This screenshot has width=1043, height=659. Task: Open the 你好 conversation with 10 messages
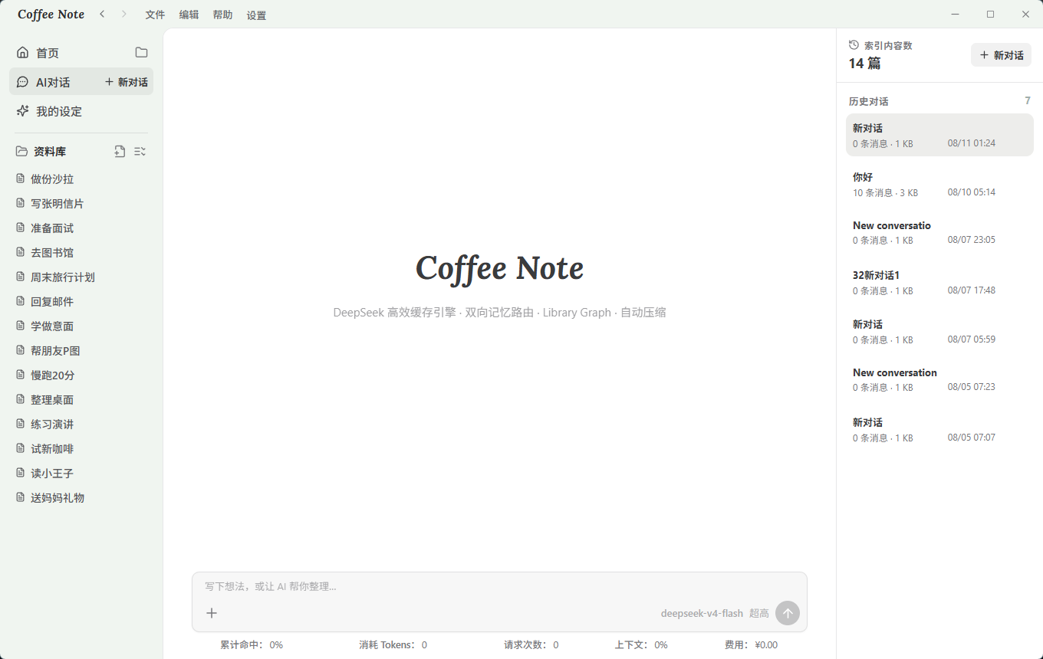[x=939, y=184]
